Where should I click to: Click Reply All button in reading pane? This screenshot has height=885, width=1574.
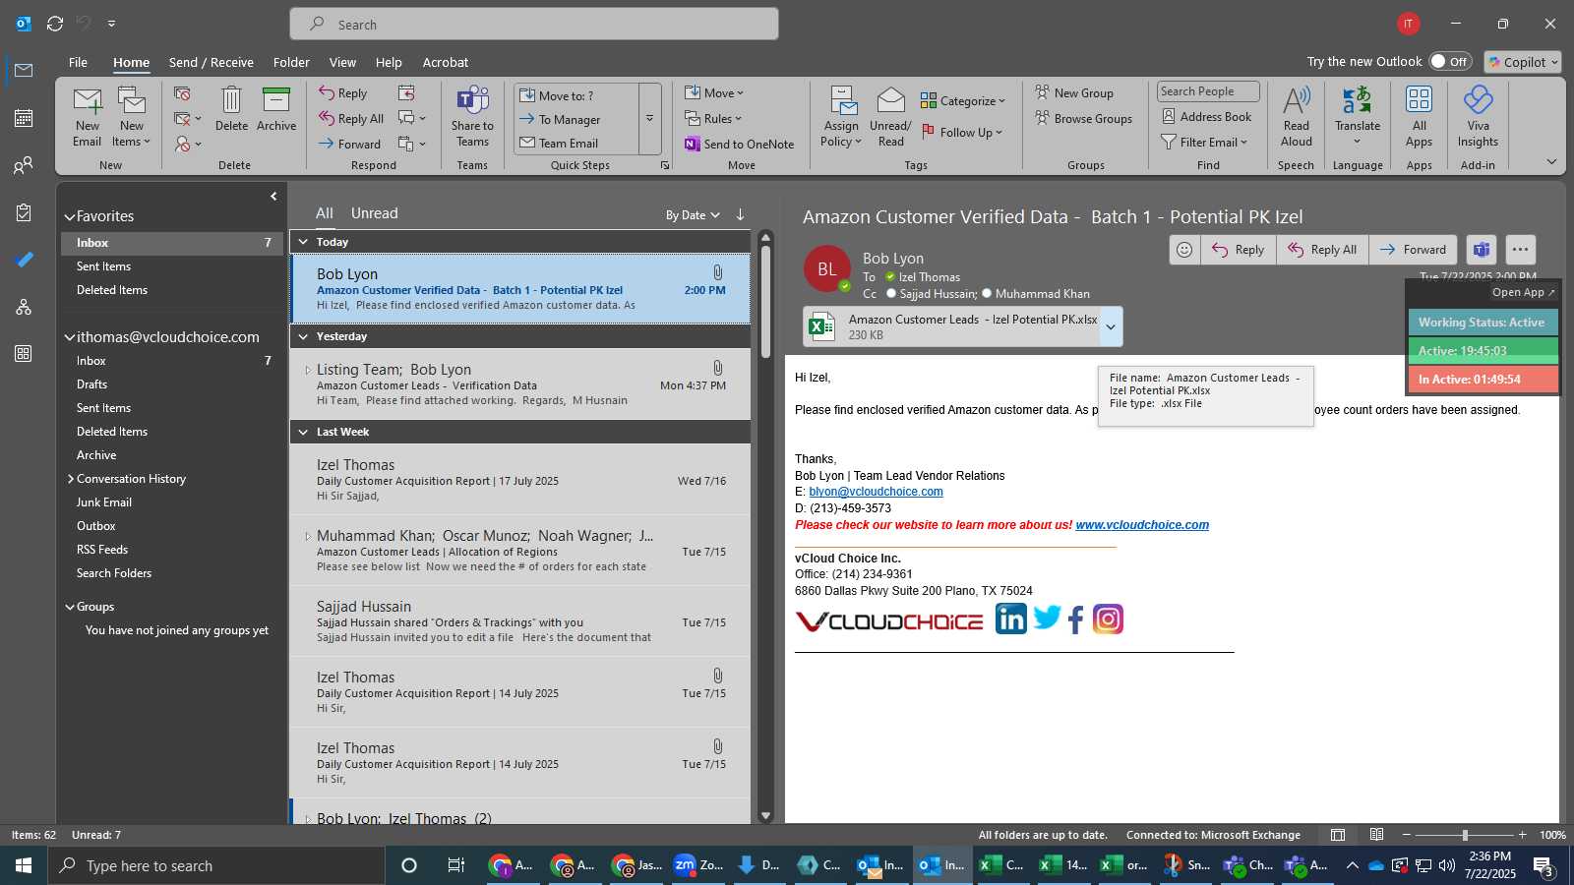coord(1322,250)
